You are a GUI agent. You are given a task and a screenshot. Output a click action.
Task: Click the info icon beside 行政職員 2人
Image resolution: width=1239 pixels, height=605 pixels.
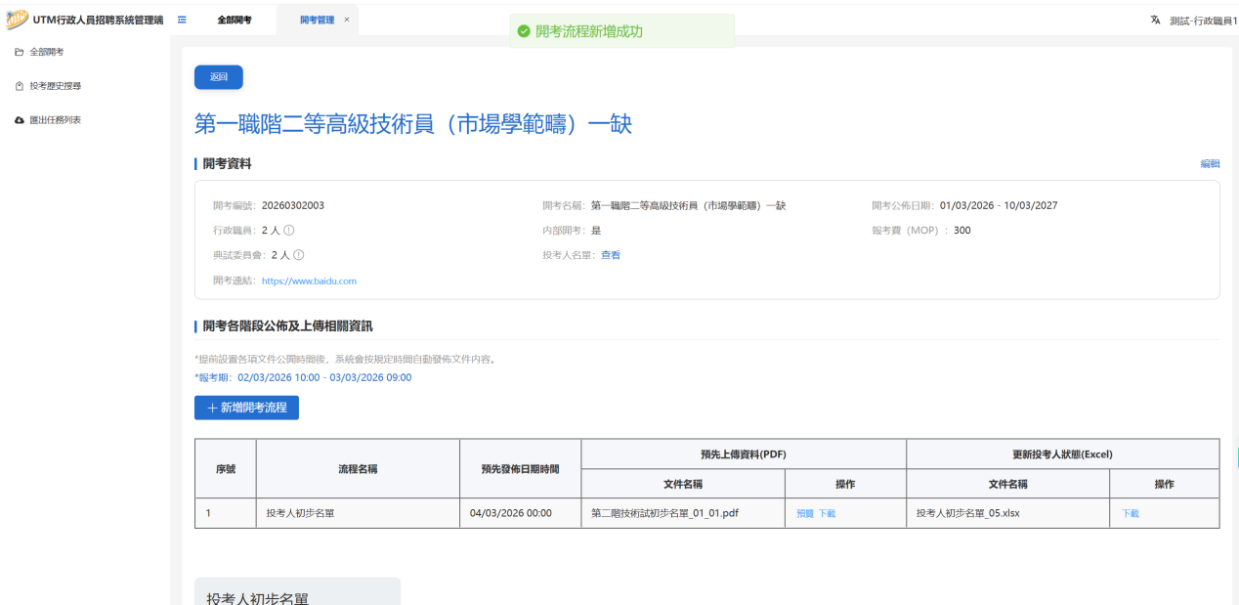(289, 231)
